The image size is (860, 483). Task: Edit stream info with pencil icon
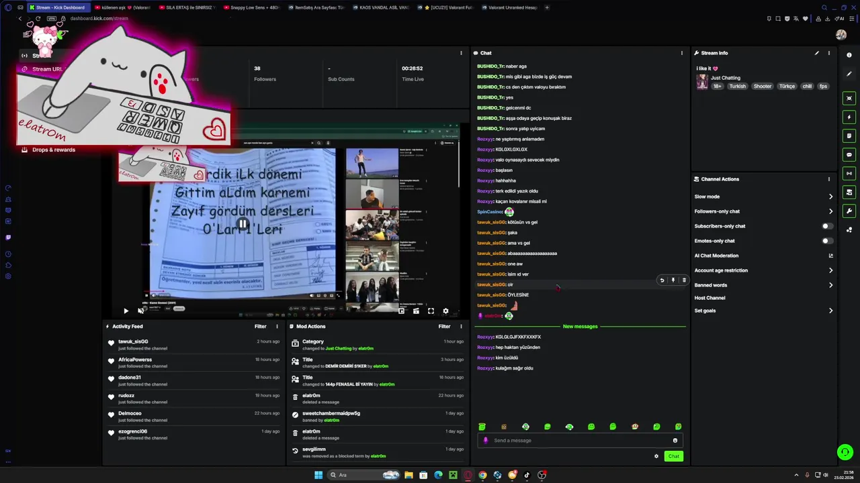coord(817,53)
